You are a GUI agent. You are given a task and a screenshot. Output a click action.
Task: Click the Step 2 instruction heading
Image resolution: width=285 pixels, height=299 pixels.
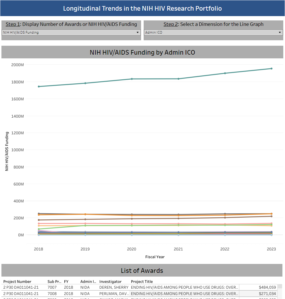click(x=213, y=24)
